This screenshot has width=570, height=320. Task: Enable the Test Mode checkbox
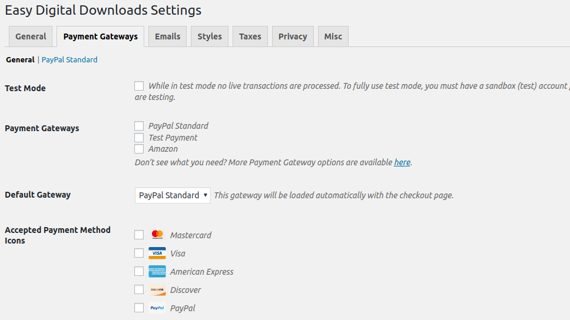click(x=139, y=86)
